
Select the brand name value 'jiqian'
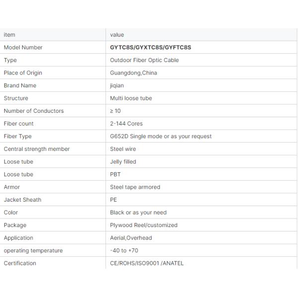[x=117, y=85]
